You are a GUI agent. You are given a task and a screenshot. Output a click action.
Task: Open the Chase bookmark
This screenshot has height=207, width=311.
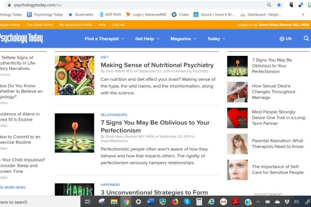point(180,14)
